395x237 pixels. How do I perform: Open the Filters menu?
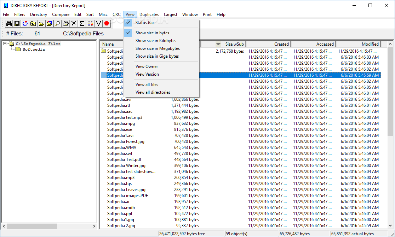[20, 15]
